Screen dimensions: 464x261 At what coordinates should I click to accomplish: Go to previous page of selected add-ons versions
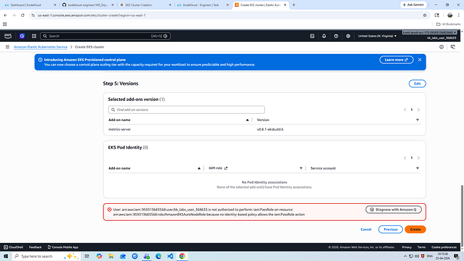[x=405, y=110]
